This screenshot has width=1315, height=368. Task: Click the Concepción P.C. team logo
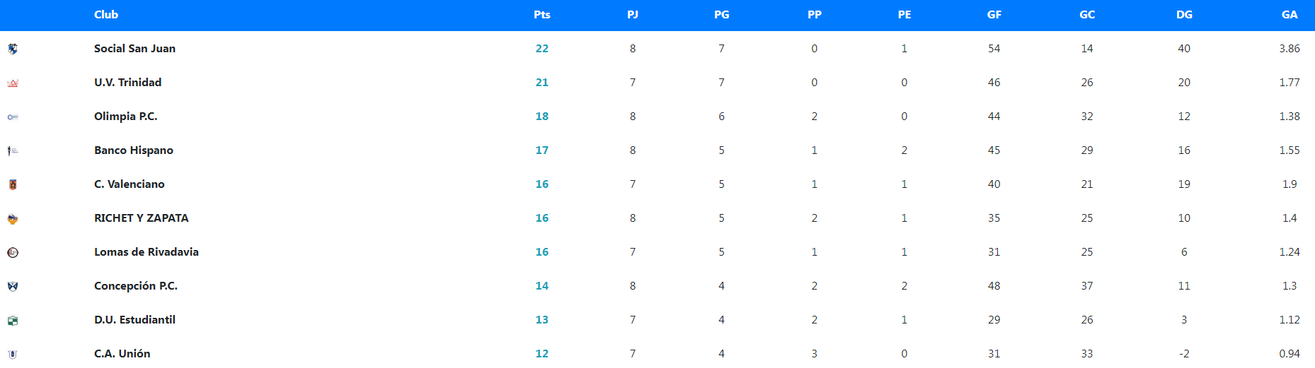click(13, 286)
